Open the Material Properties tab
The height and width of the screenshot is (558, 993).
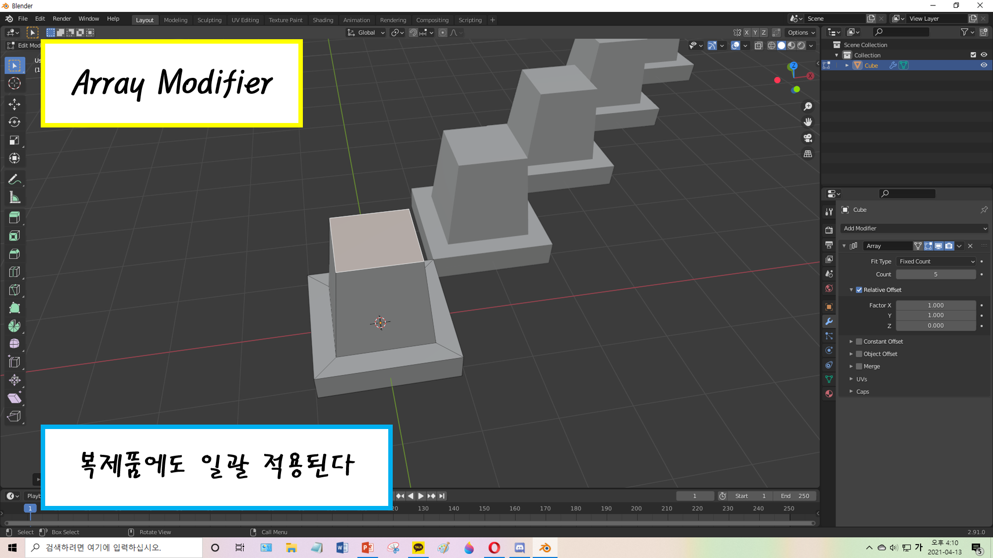tap(829, 393)
